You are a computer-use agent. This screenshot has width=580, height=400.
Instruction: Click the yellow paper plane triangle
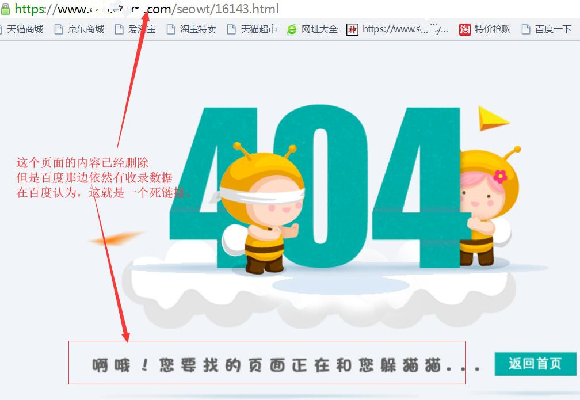[491, 119]
